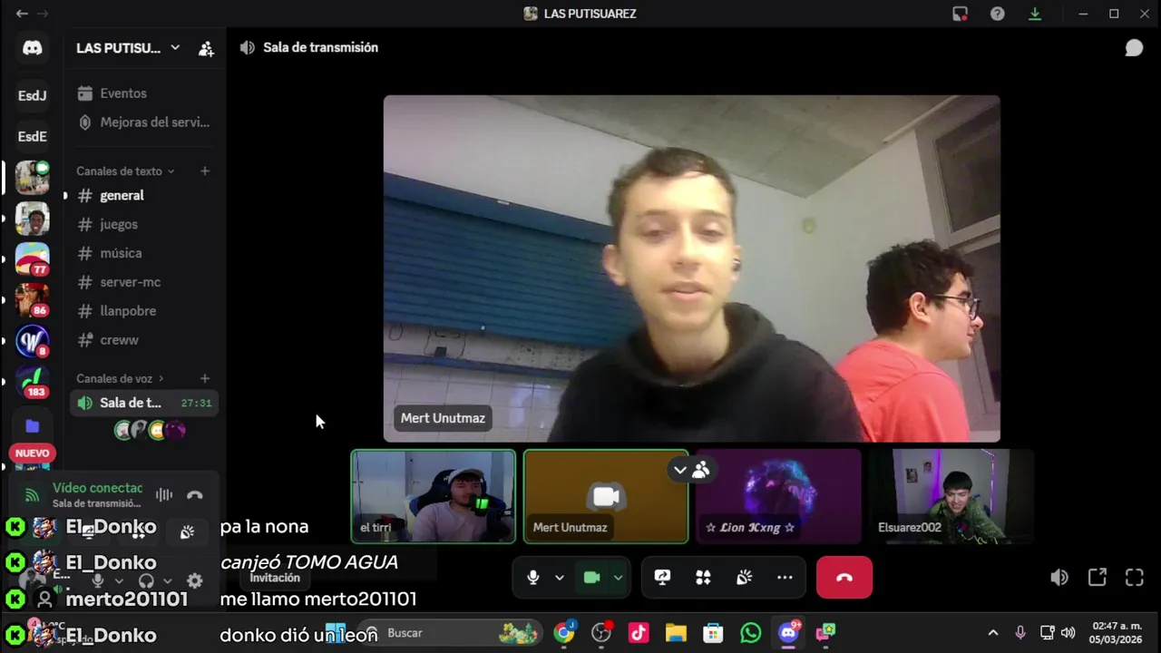Open the help question mark icon
Screen dimensions: 1161x653
click(x=997, y=14)
